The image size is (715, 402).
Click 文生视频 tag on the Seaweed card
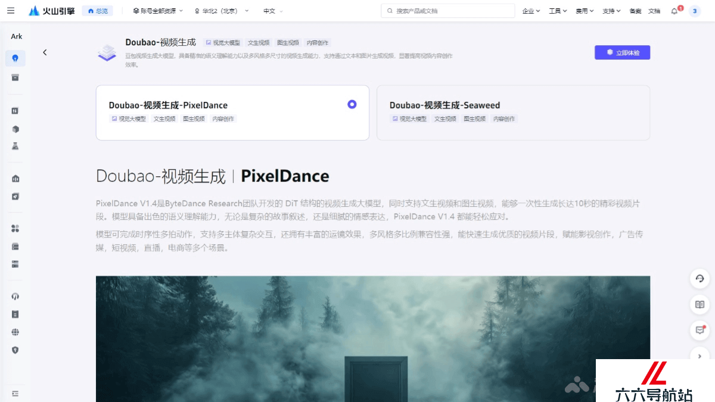tap(446, 119)
